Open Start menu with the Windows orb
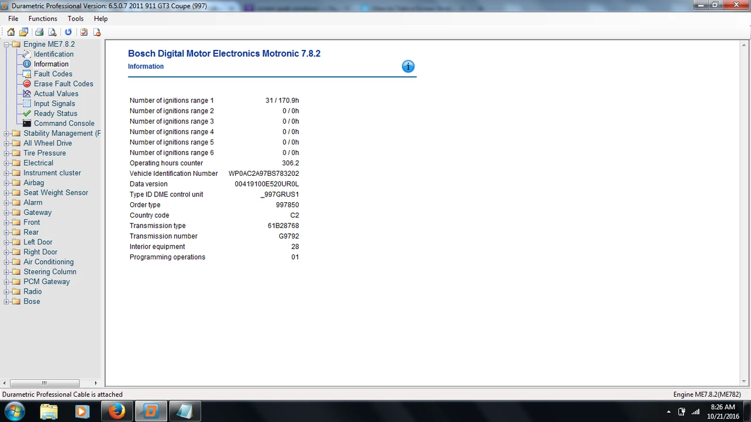The image size is (751, 422). pos(15,411)
